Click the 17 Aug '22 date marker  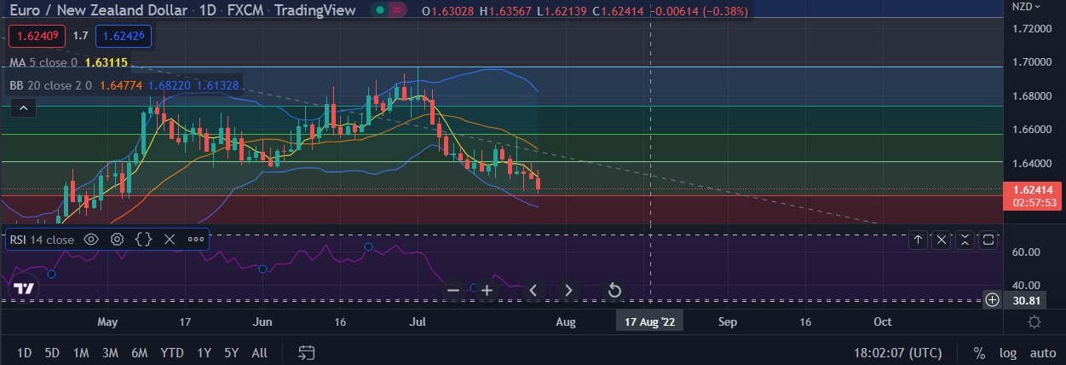(649, 322)
